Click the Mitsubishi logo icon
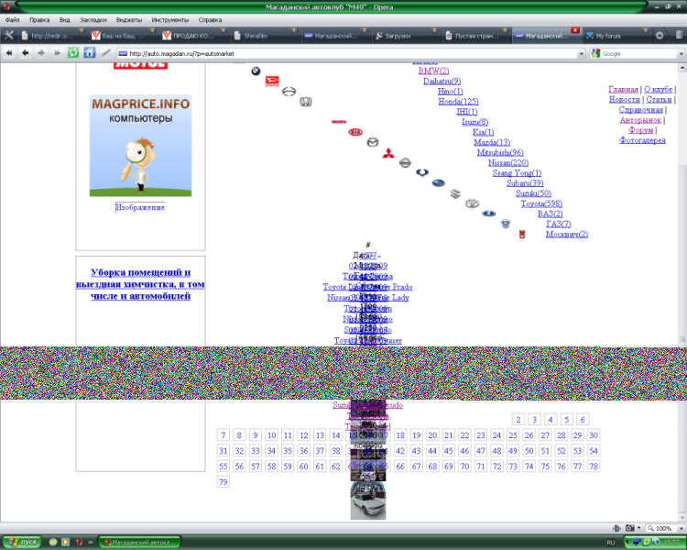This screenshot has width=687, height=550. click(x=388, y=152)
